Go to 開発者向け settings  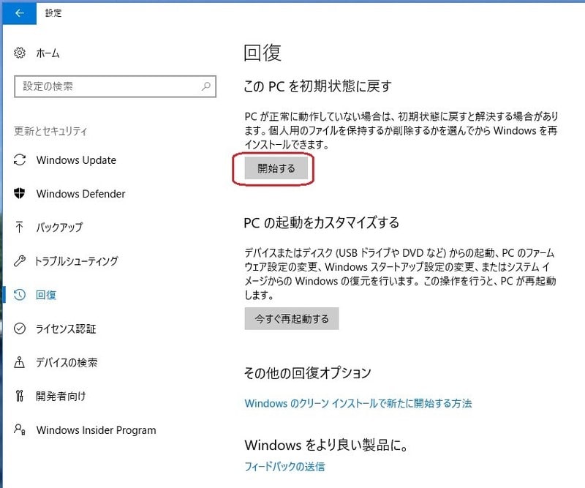point(61,396)
